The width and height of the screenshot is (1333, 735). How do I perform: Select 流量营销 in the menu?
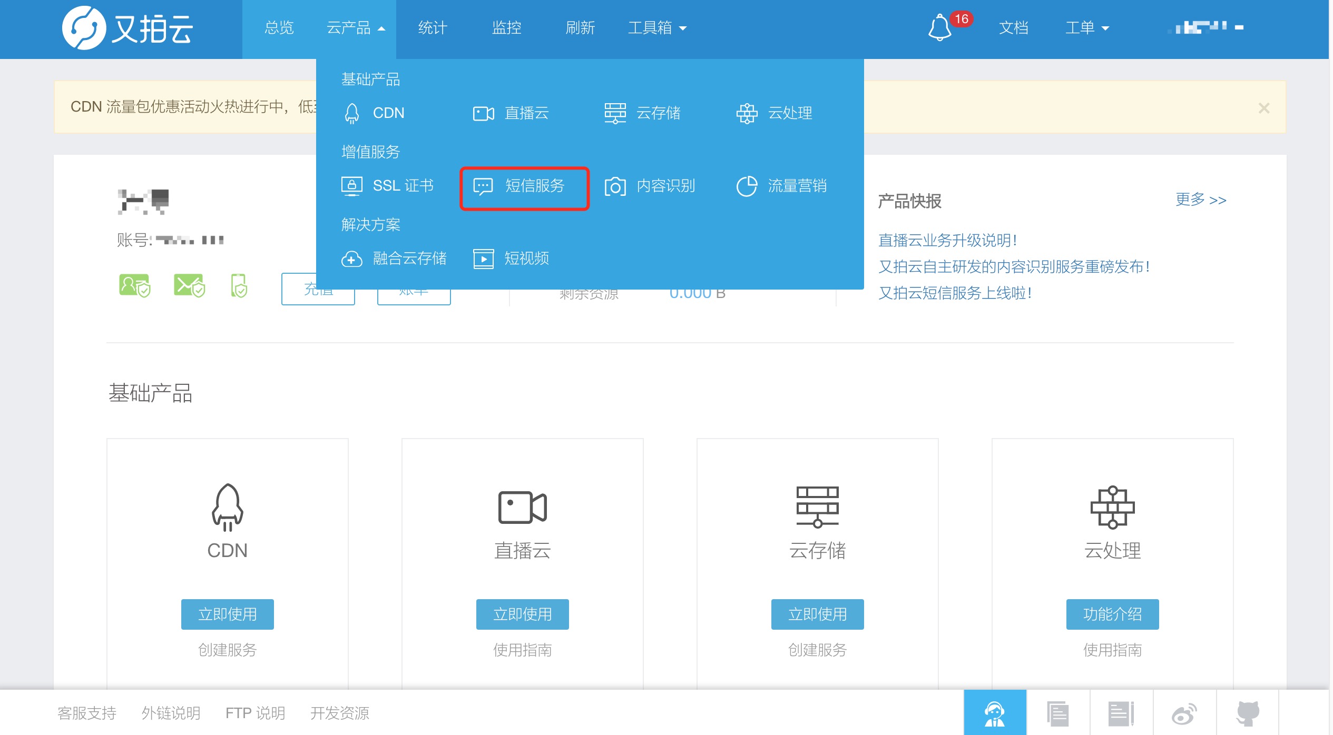782,186
